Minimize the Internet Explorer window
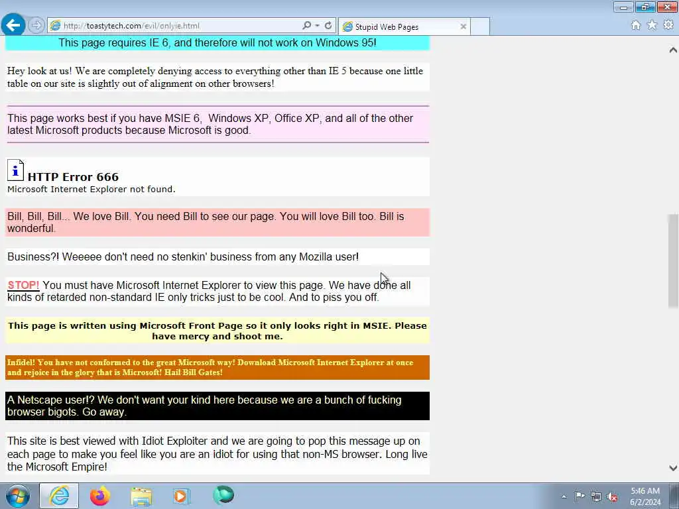 (623, 7)
